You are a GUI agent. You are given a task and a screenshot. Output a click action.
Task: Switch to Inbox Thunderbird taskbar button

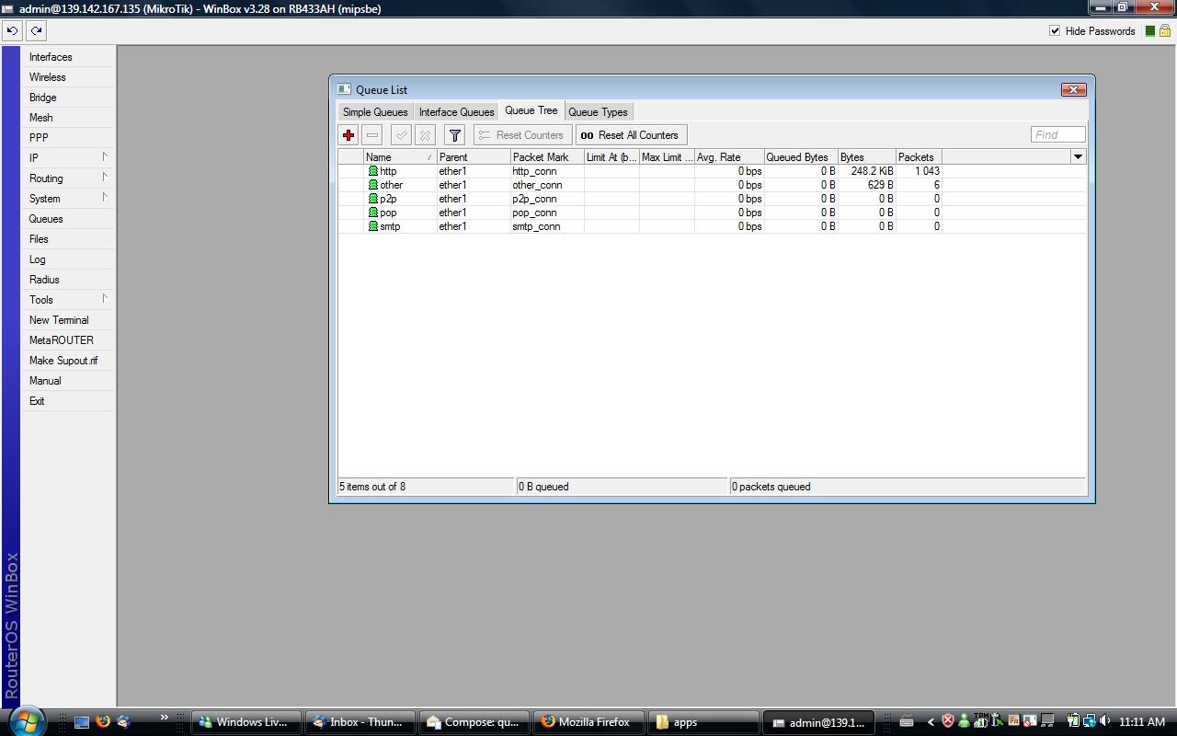[360, 722]
